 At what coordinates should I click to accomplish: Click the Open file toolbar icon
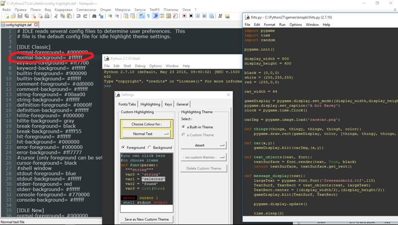point(13,16)
